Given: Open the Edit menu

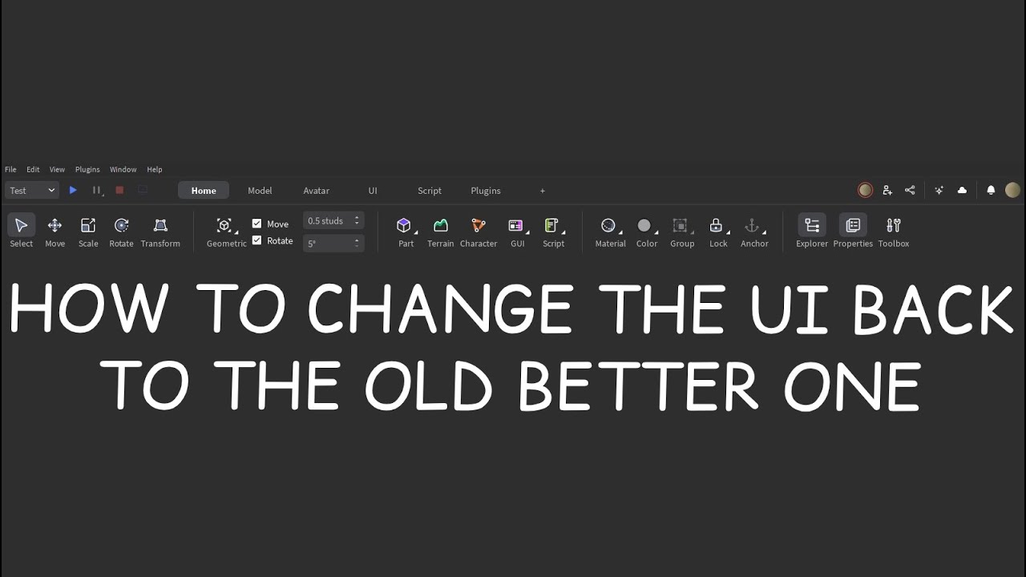Looking at the screenshot, I should 33,170.
